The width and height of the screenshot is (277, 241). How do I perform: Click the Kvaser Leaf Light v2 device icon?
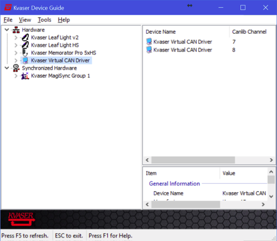(25, 38)
